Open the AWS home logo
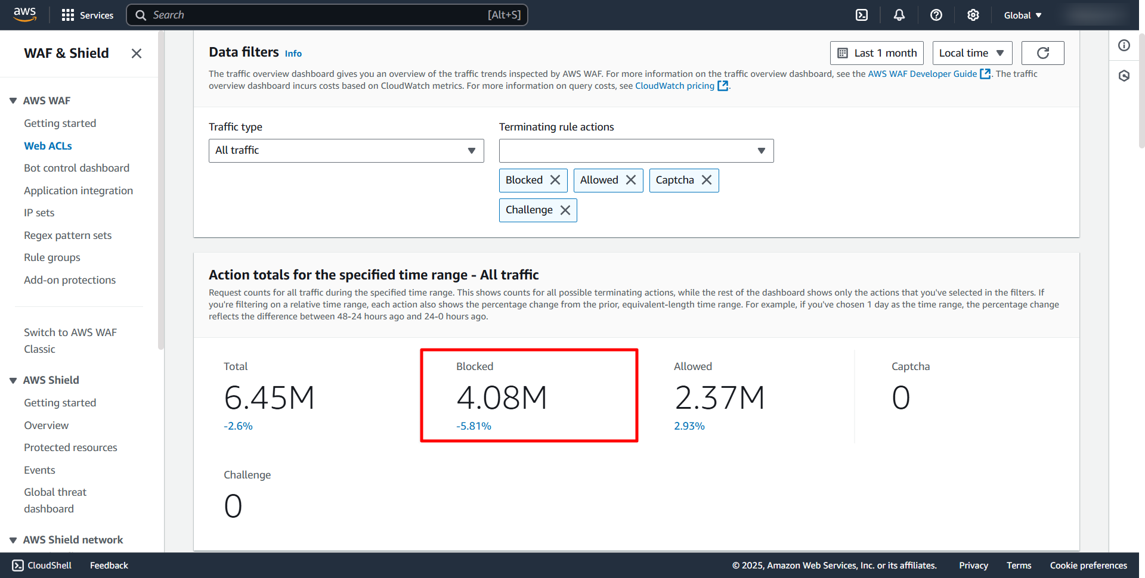Viewport: 1145px width, 578px height. tap(24, 14)
